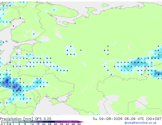The image size is (162, 125).
Task: Select the 2–5 mm legend color box
Action: click(x=22, y=122)
